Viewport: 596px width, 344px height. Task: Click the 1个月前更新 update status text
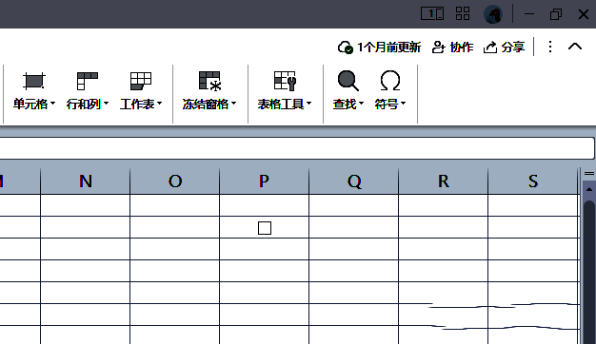pyautogui.click(x=388, y=48)
